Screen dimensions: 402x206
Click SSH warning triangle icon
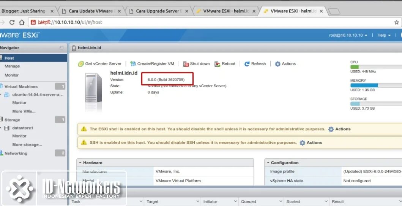pos(84,142)
